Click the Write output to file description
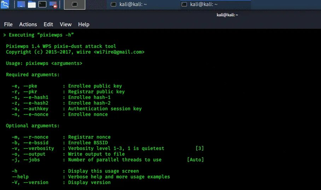 [97, 154]
